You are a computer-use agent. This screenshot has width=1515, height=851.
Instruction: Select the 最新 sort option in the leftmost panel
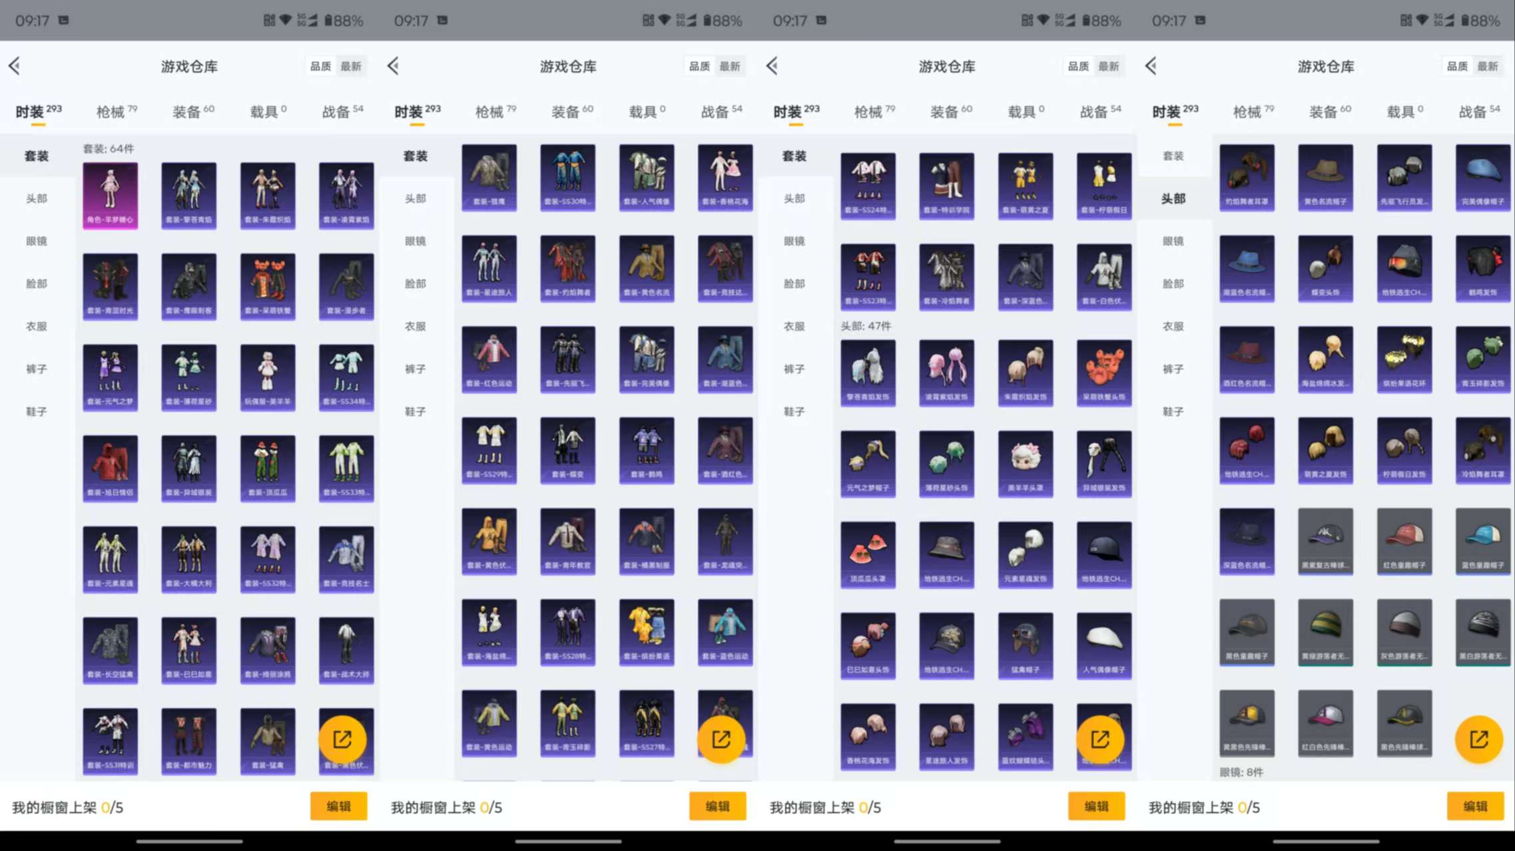click(351, 66)
